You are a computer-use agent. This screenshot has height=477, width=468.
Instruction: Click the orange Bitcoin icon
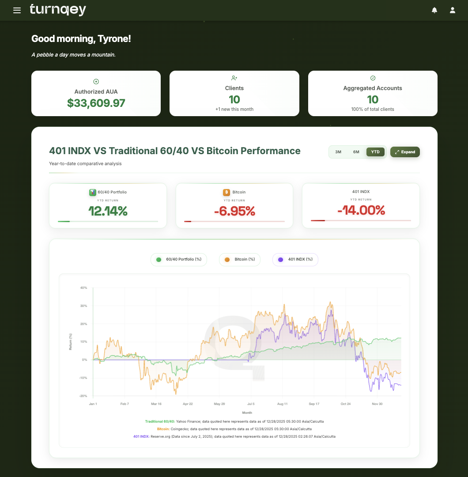pos(226,192)
